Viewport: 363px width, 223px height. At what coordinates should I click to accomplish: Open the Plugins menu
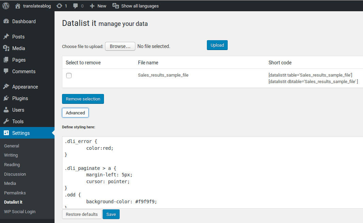(20, 98)
